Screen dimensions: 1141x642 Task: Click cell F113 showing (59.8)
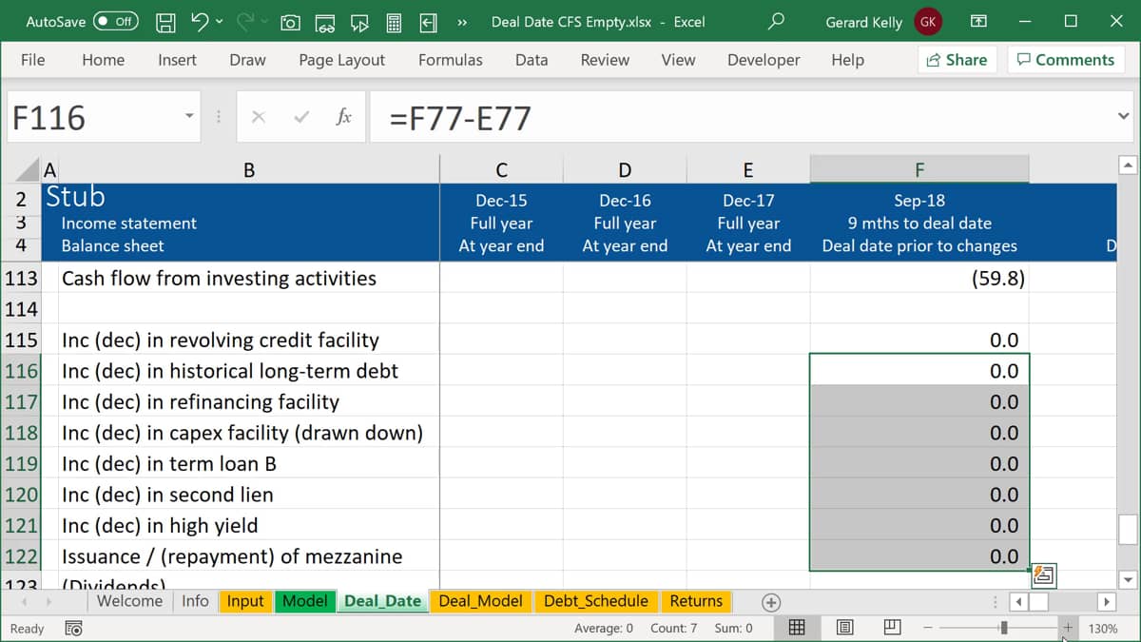pos(919,279)
